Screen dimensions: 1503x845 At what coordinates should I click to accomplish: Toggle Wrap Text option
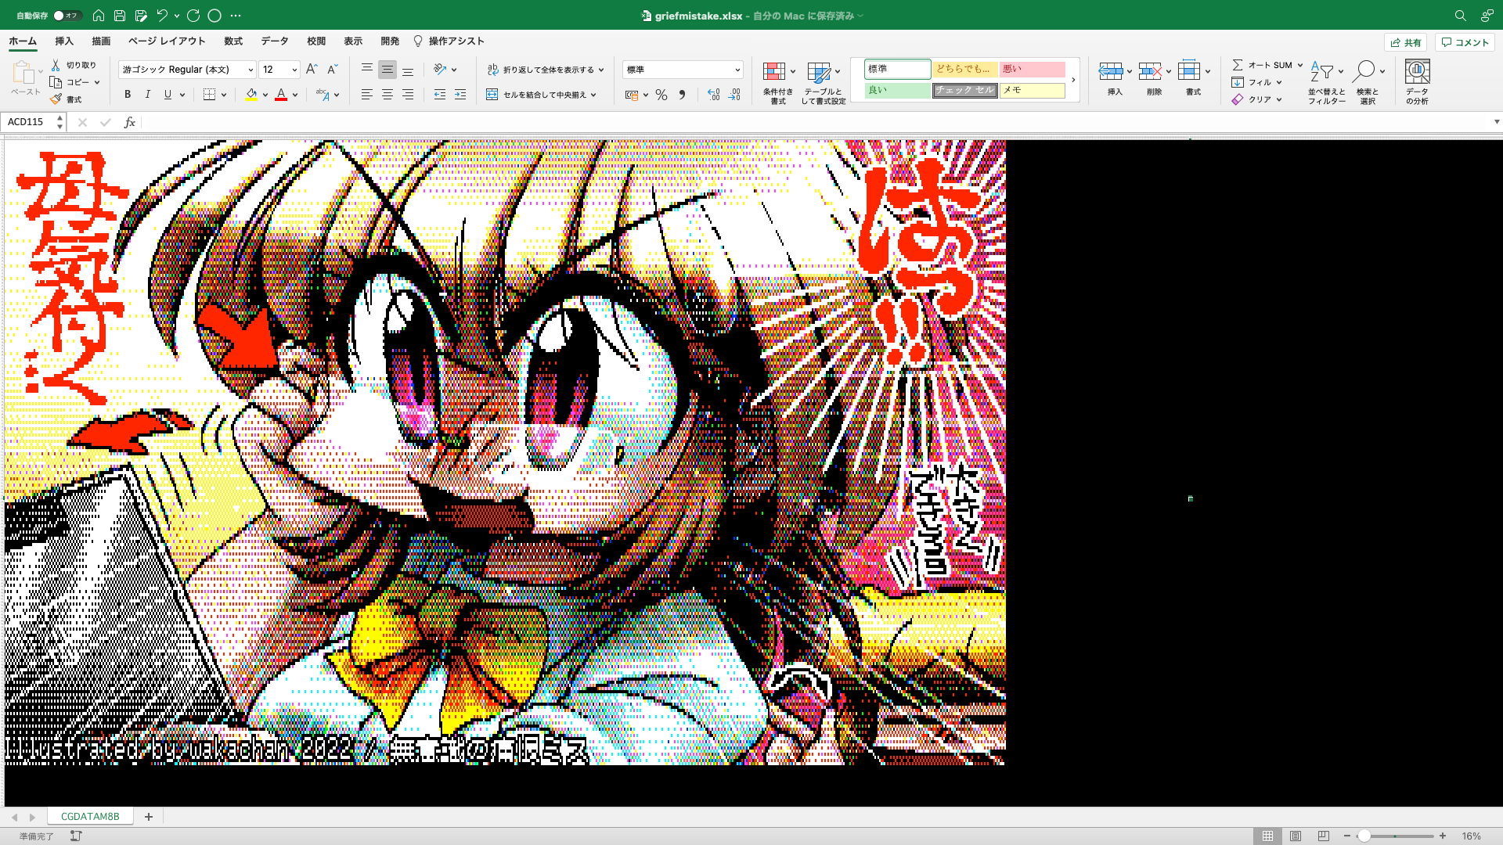pyautogui.click(x=545, y=70)
